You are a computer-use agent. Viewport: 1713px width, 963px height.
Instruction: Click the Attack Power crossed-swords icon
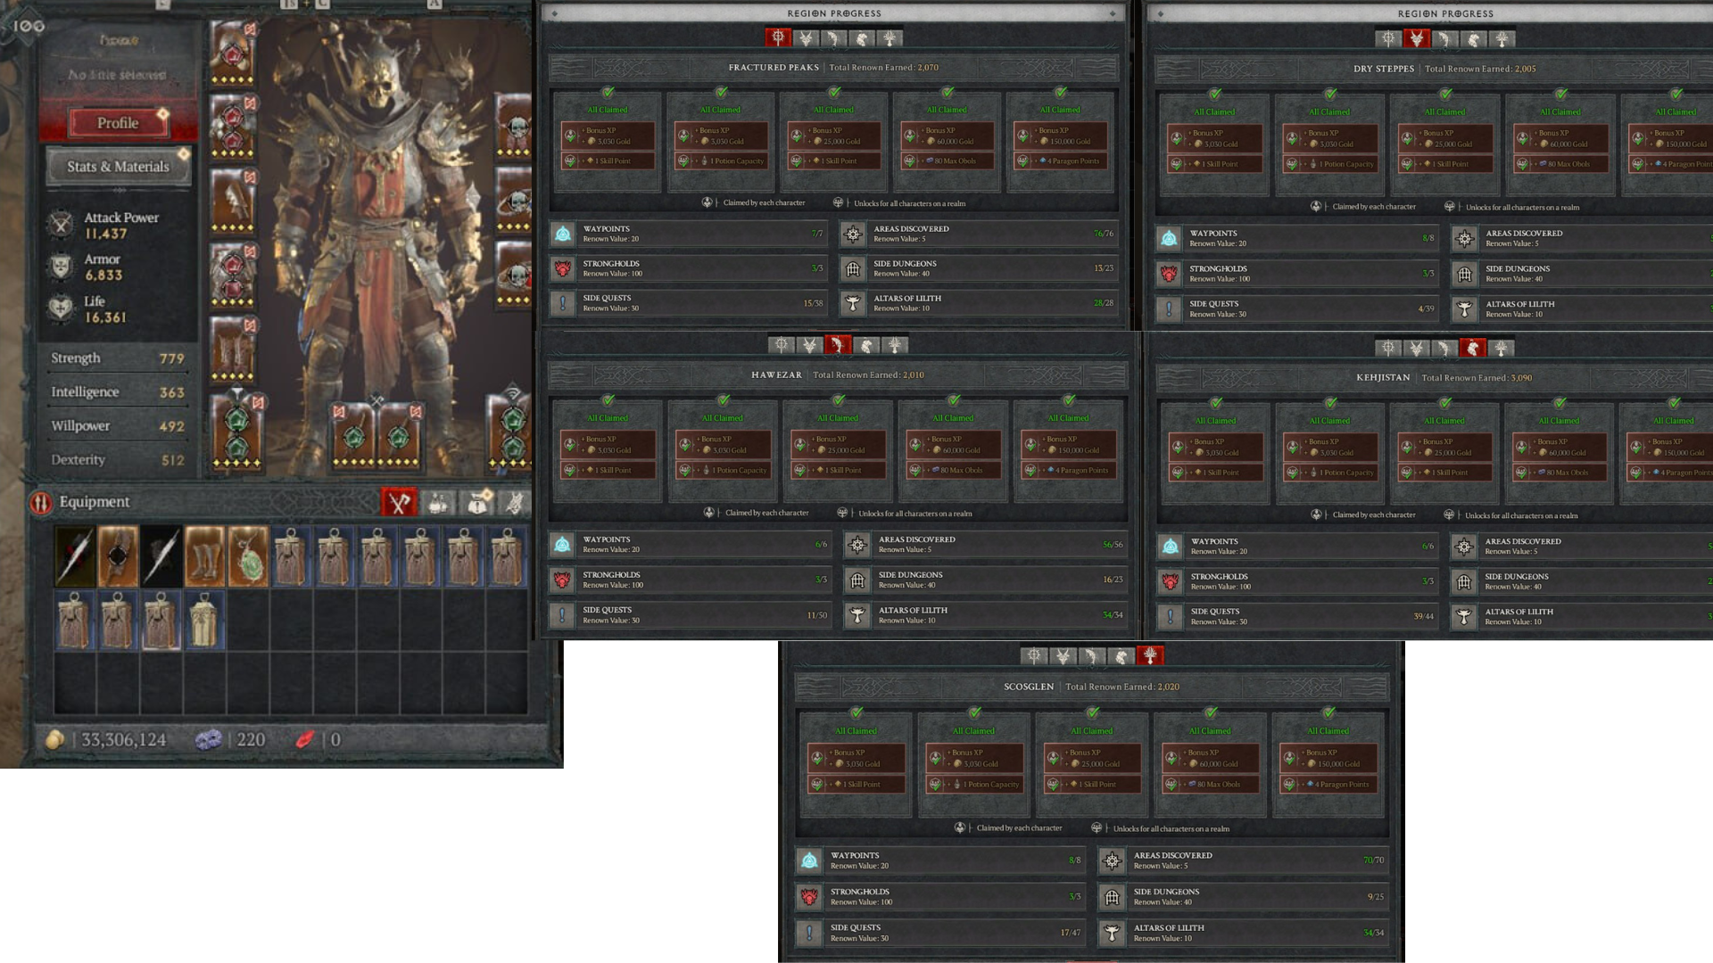coord(61,225)
